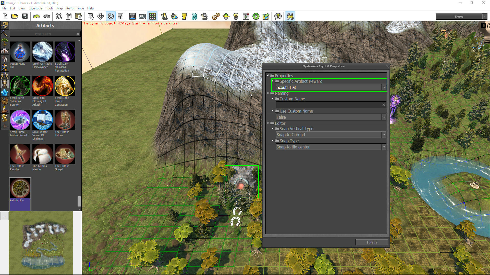Activate the scale object tool
490x275 pixels.
click(120, 17)
